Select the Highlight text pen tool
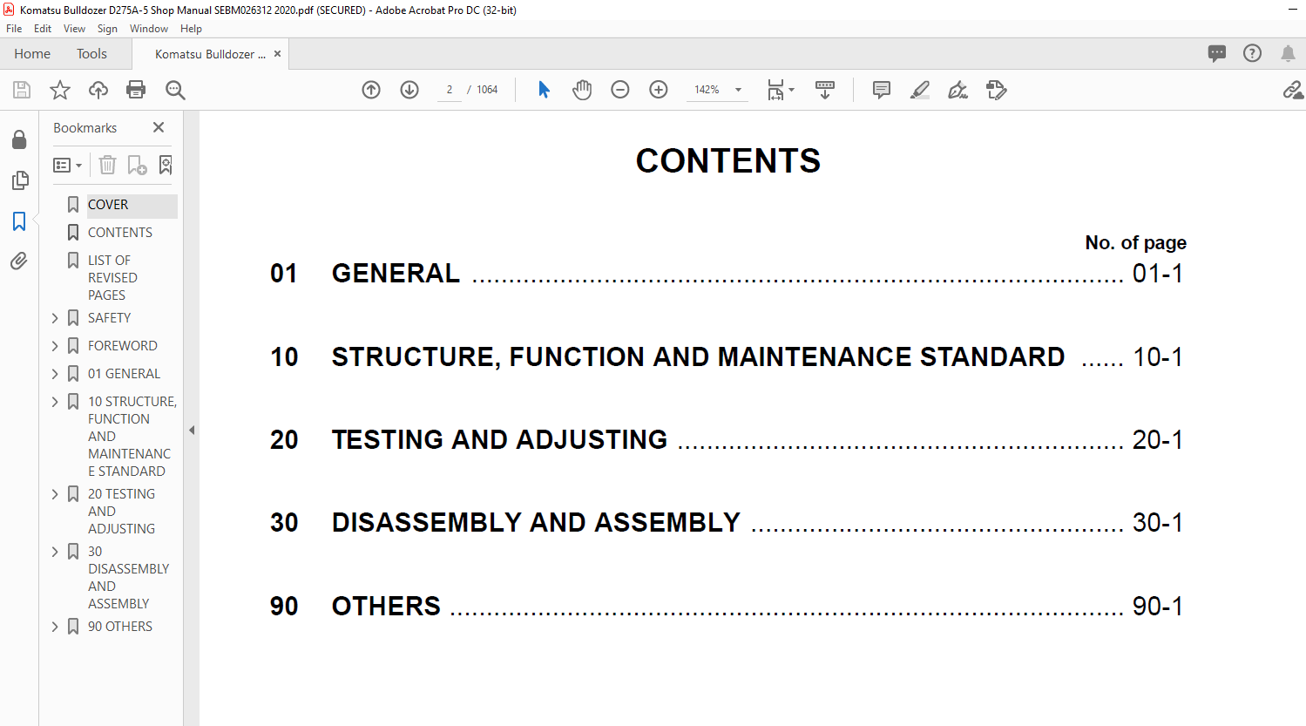The image size is (1306, 726). pos(920,90)
